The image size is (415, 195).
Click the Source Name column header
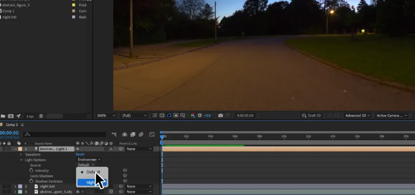click(x=43, y=144)
